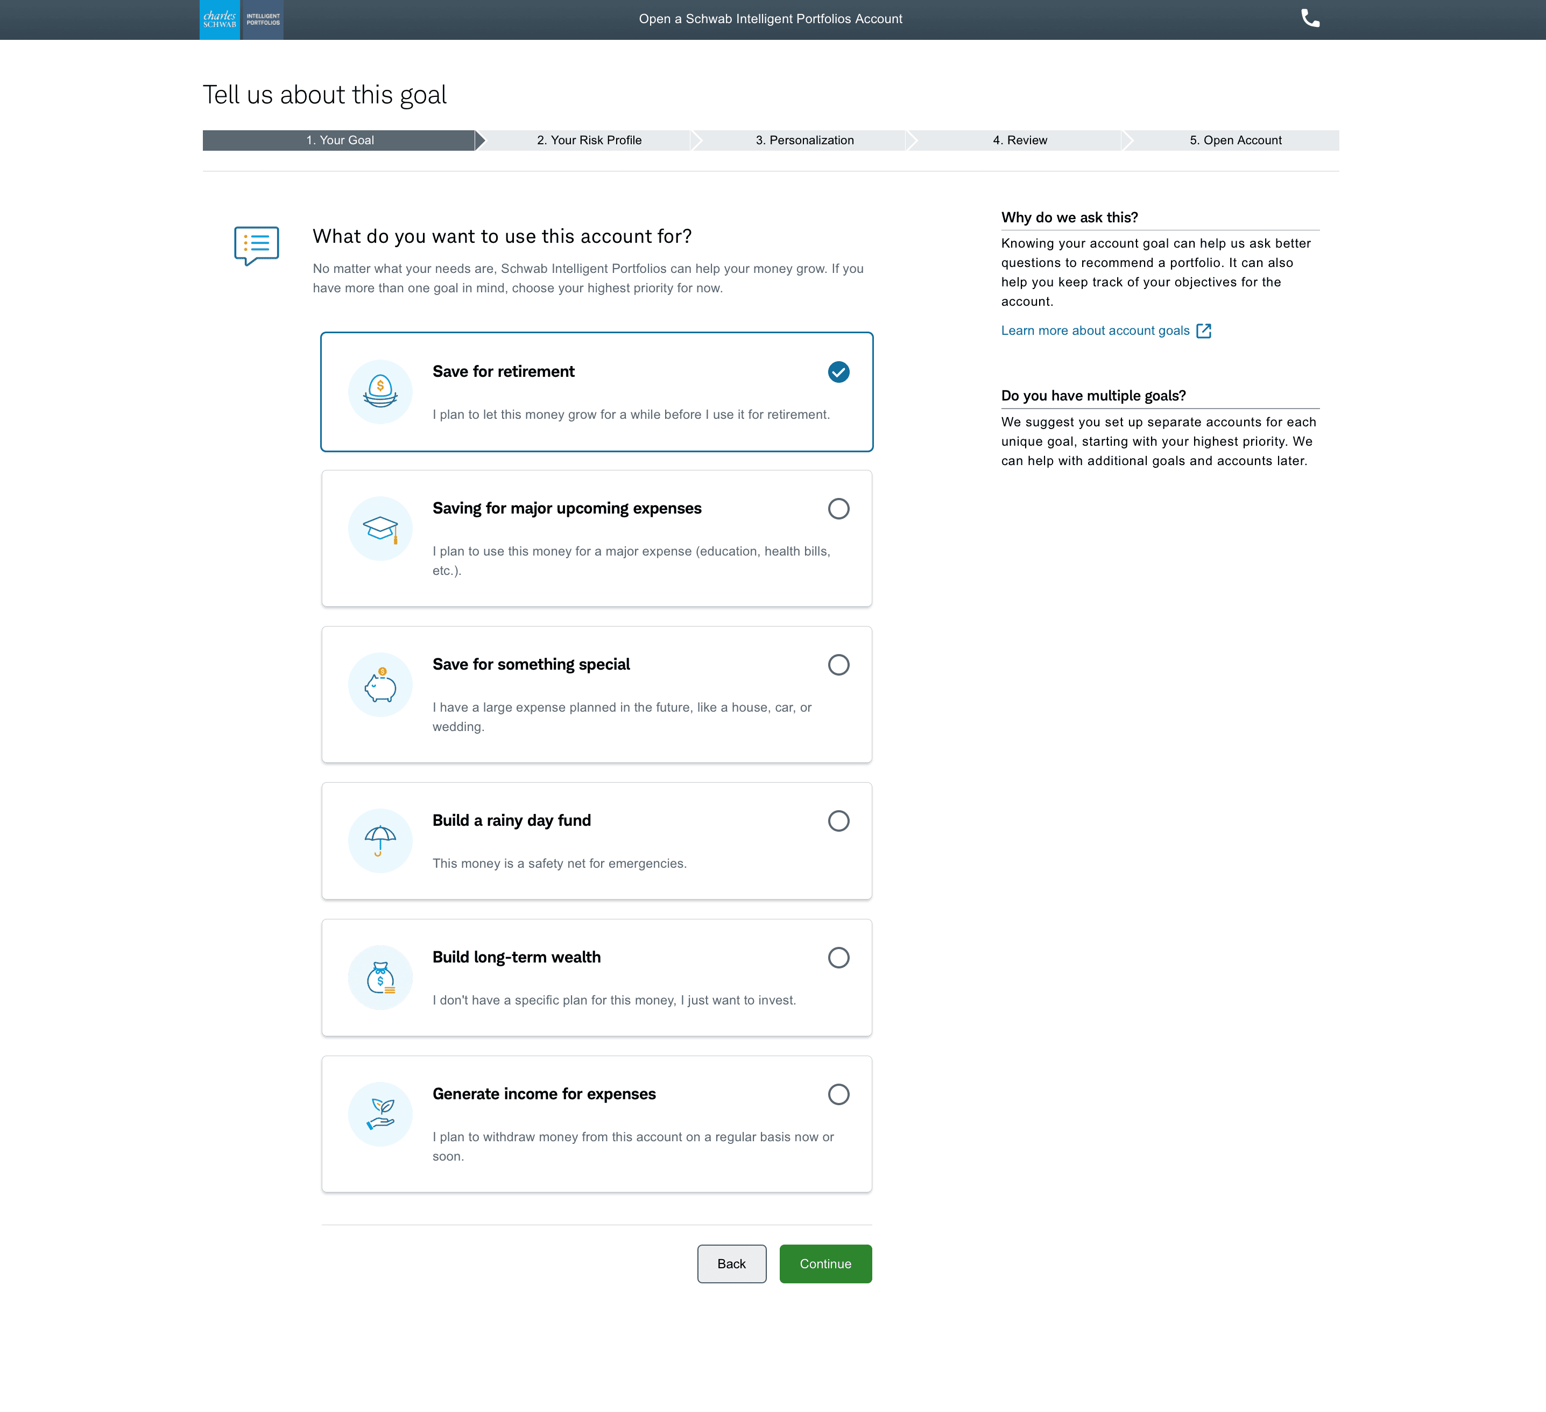The image size is (1546, 1412).
Task: Click the umbrella rainy day icon
Action: click(380, 841)
